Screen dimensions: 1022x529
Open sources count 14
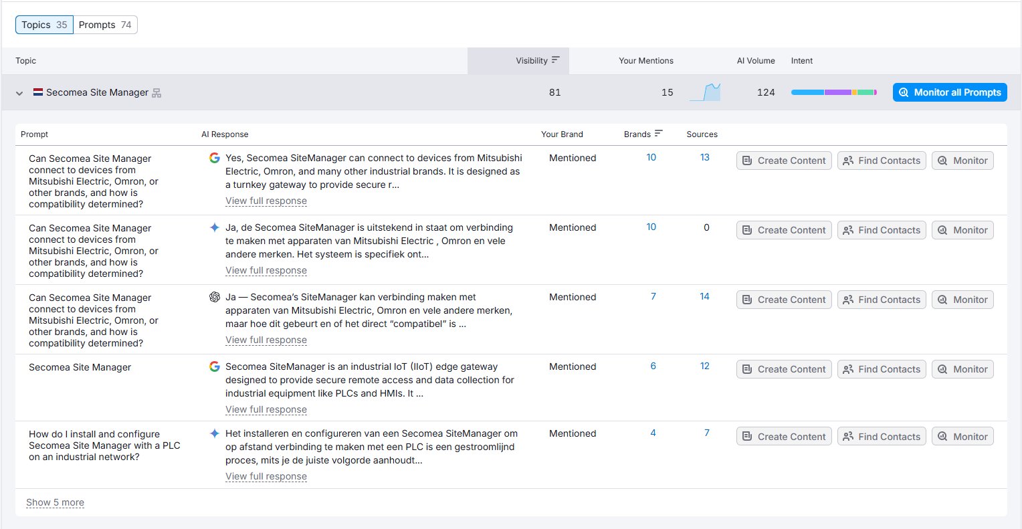(x=704, y=296)
